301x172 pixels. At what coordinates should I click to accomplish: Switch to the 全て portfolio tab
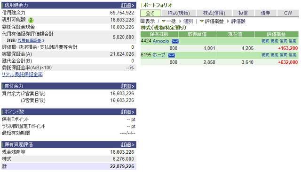point(150,13)
